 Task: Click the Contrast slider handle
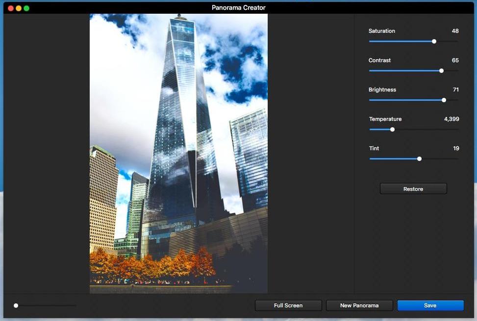point(441,71)
